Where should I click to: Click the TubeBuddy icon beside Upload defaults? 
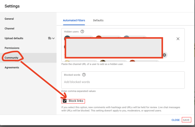tap(50, 38)
